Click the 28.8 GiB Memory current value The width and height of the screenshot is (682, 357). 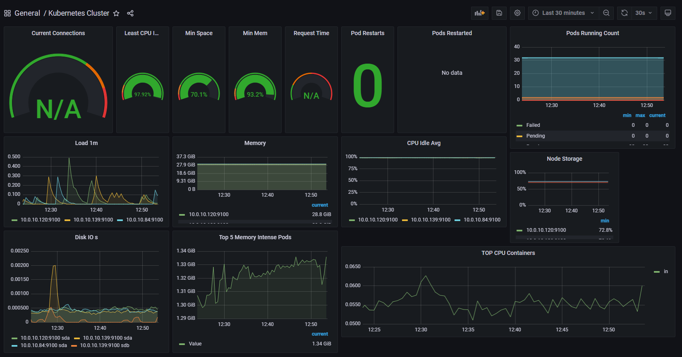[322, 214]
